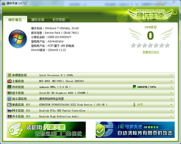The image size is (181, 144).
Task: Click the CPU score star rating
Action: pyautogui.click(x=150, y=45)
